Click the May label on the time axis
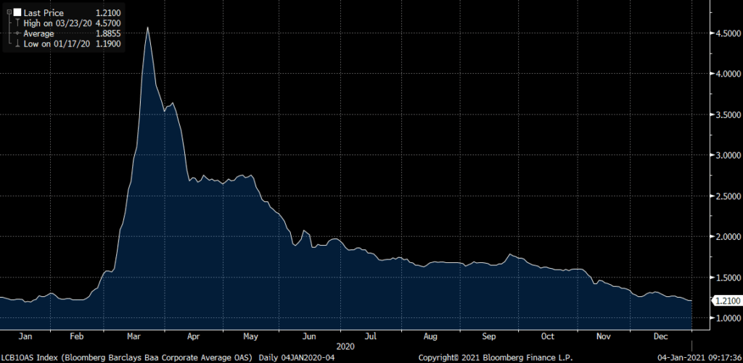Viewport: 743px width, 363px height. (x=250, y=336)
